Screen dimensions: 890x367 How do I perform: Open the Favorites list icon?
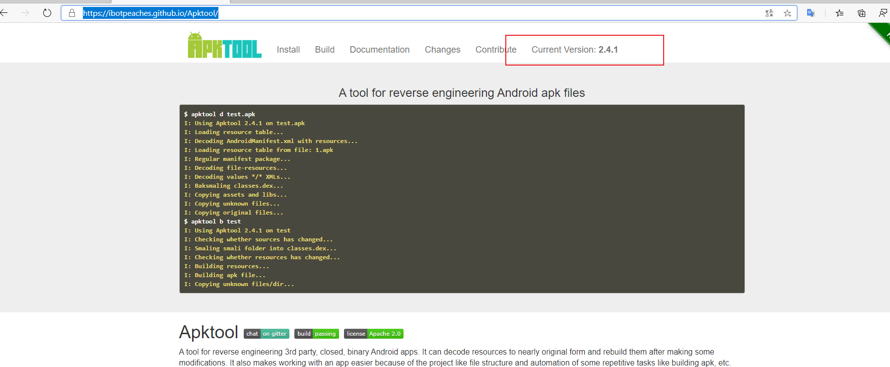coord(839,13)
